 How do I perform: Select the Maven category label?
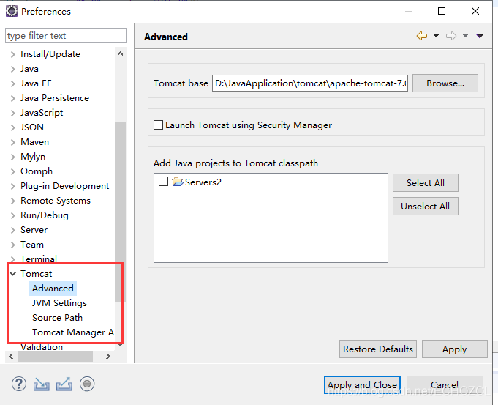(x=34, y=142)
